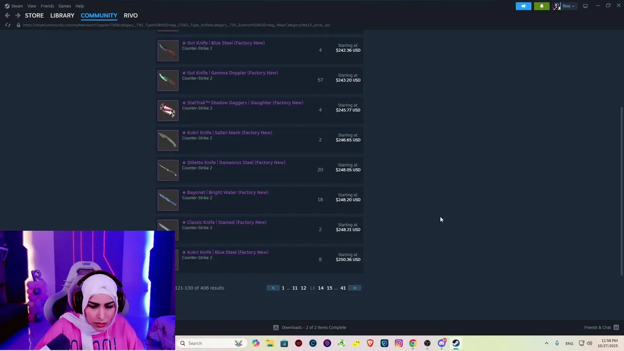Switch to the LIBRARY tab
624x351 pixels.
[62, 16]
